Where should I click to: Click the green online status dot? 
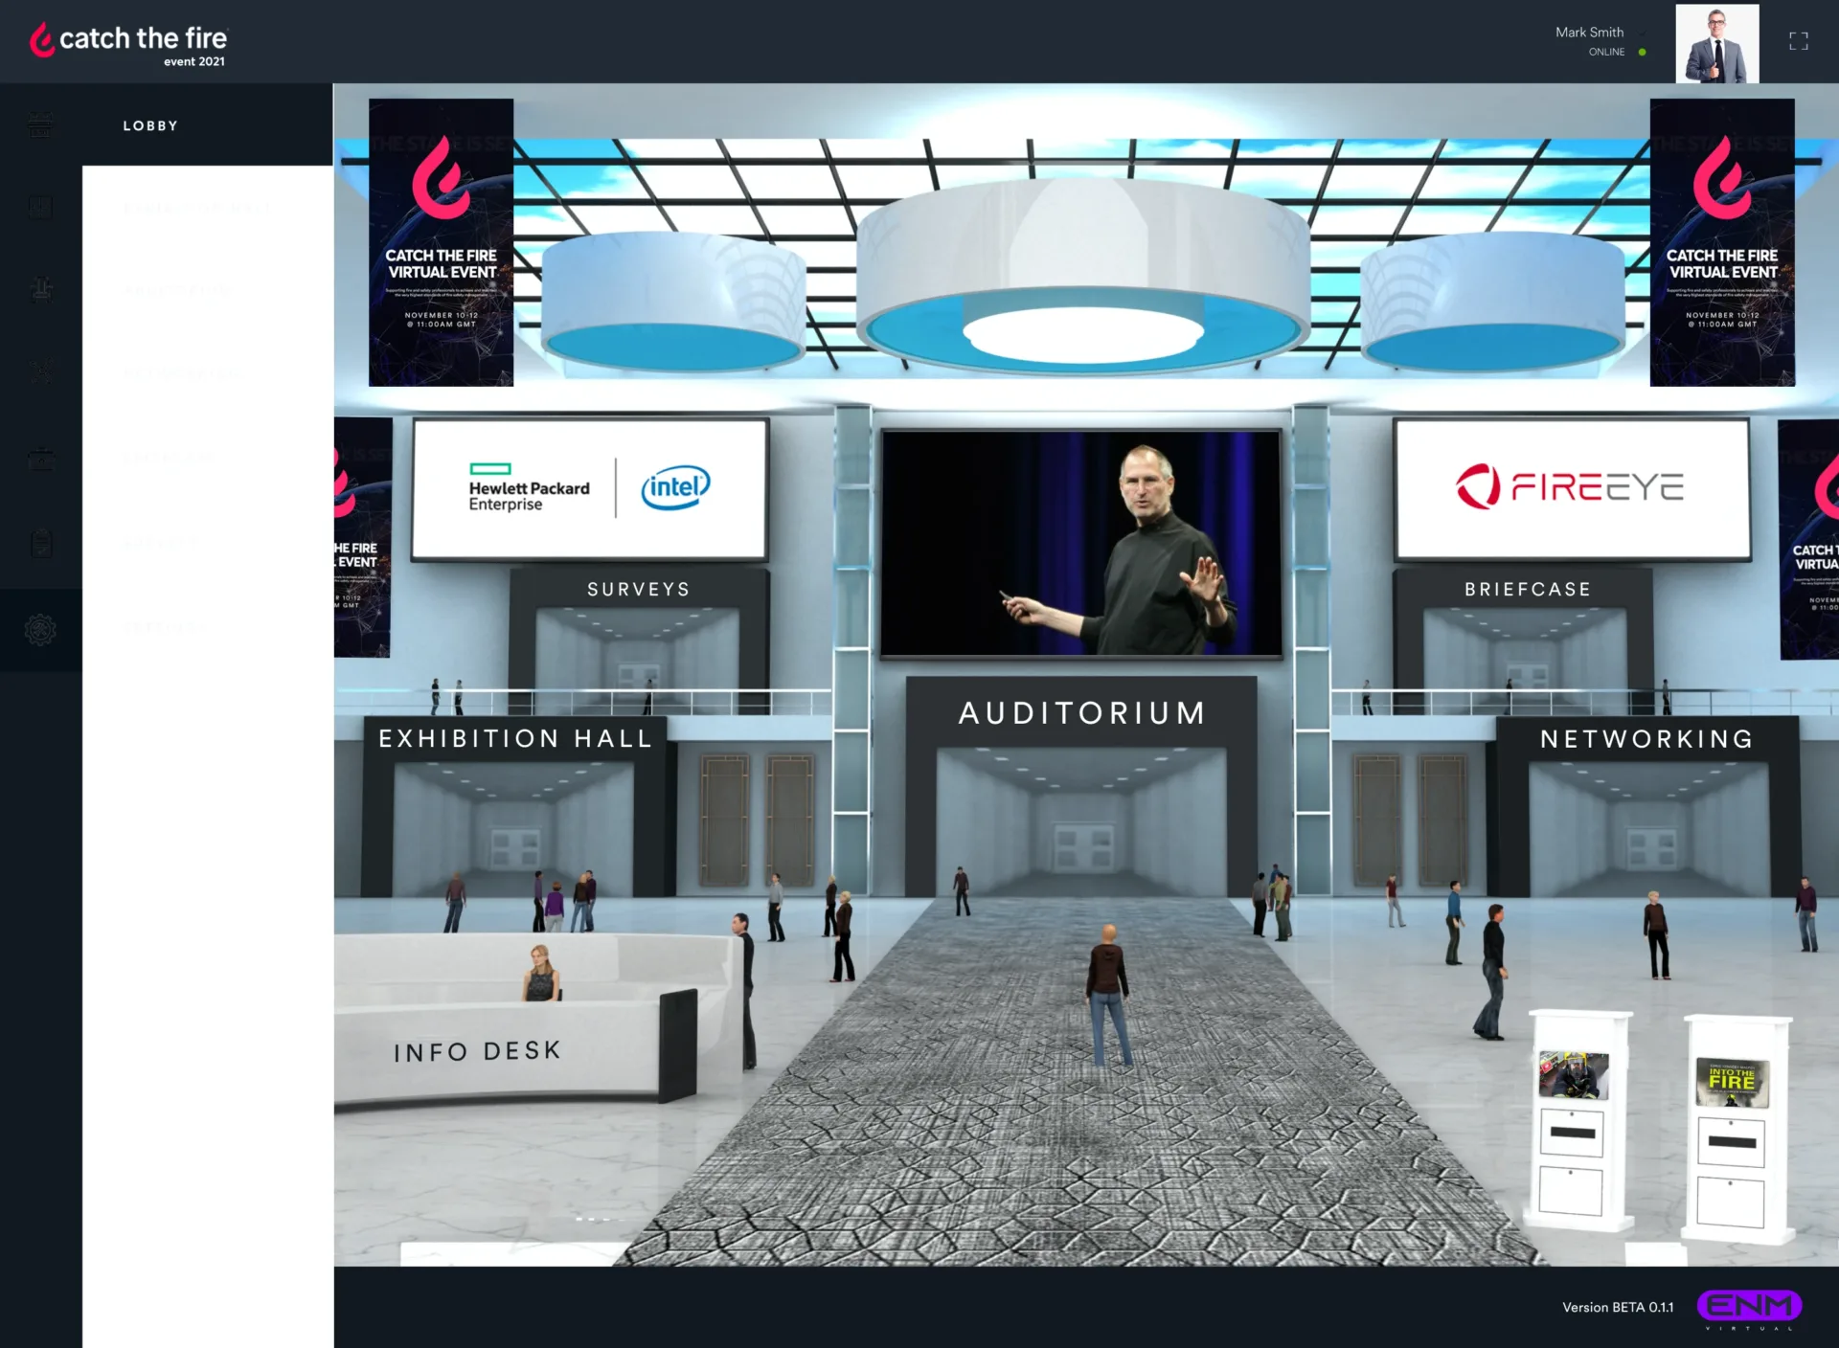1642,52
